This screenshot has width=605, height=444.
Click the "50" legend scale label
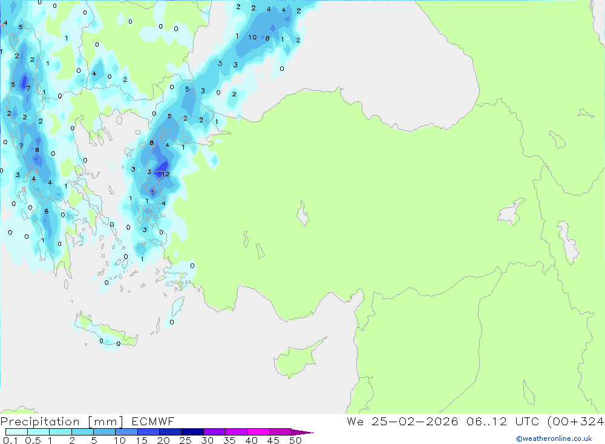pyautogui.click(x=295, y=440)
